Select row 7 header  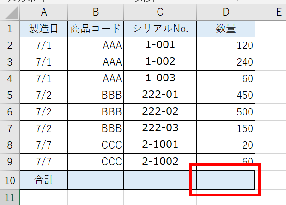(10, 128)
